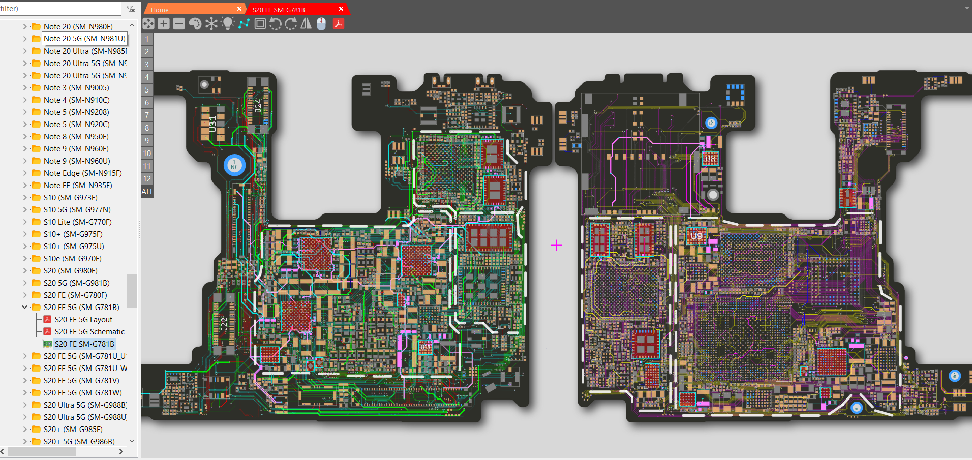Select layer 10 button

(x=147, y=154)
